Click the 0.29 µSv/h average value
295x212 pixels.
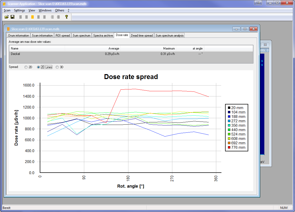coord(112,54)
